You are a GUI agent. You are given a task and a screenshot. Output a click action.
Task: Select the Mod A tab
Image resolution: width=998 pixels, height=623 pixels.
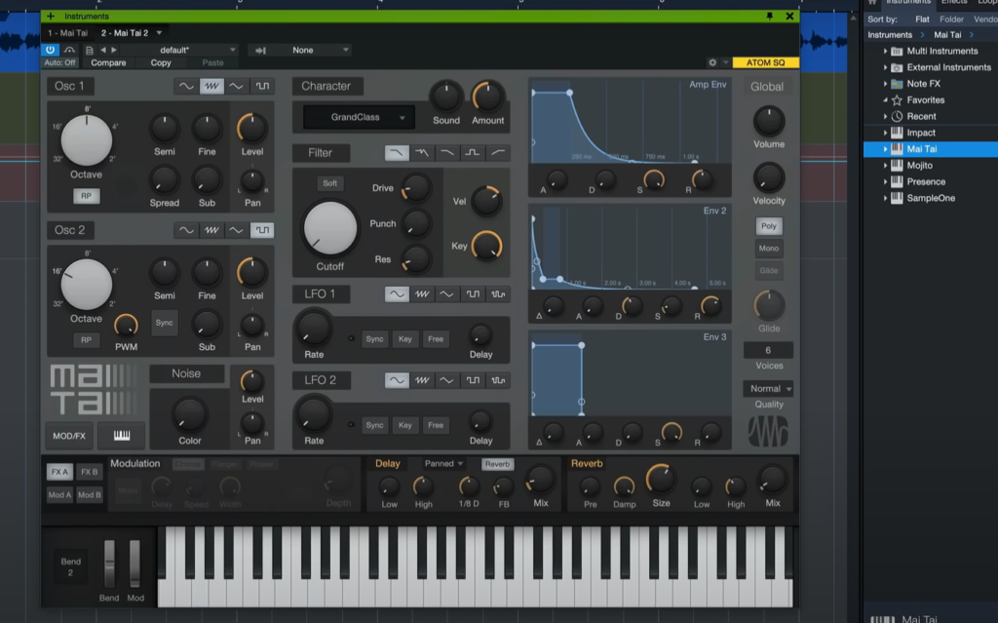(x=59, y=494)
